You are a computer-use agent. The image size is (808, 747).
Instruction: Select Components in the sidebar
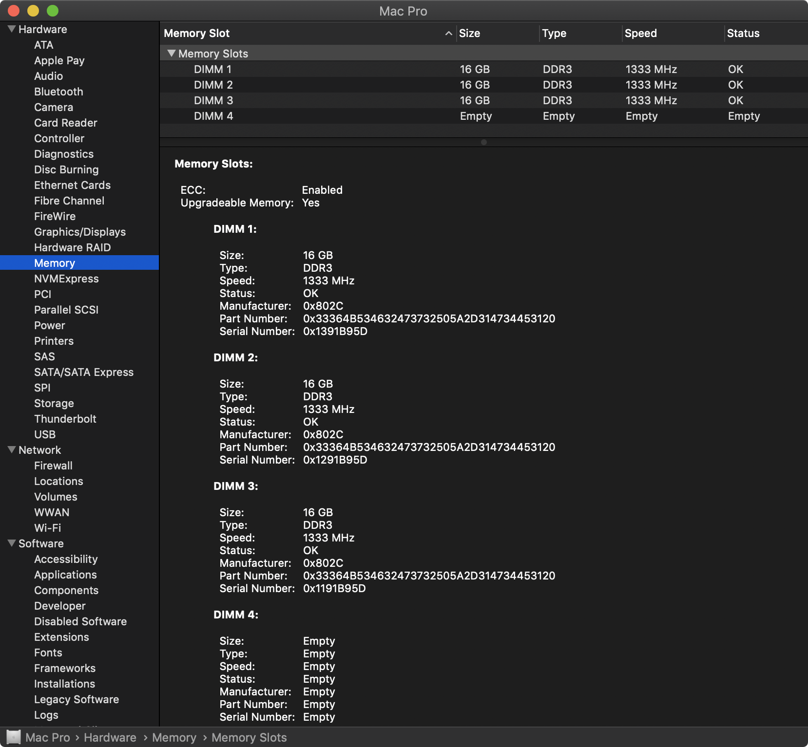66,590
